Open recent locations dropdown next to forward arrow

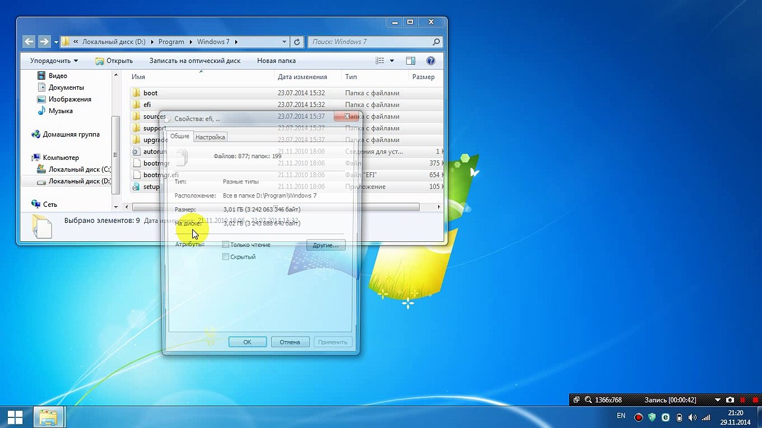(56, 42)
